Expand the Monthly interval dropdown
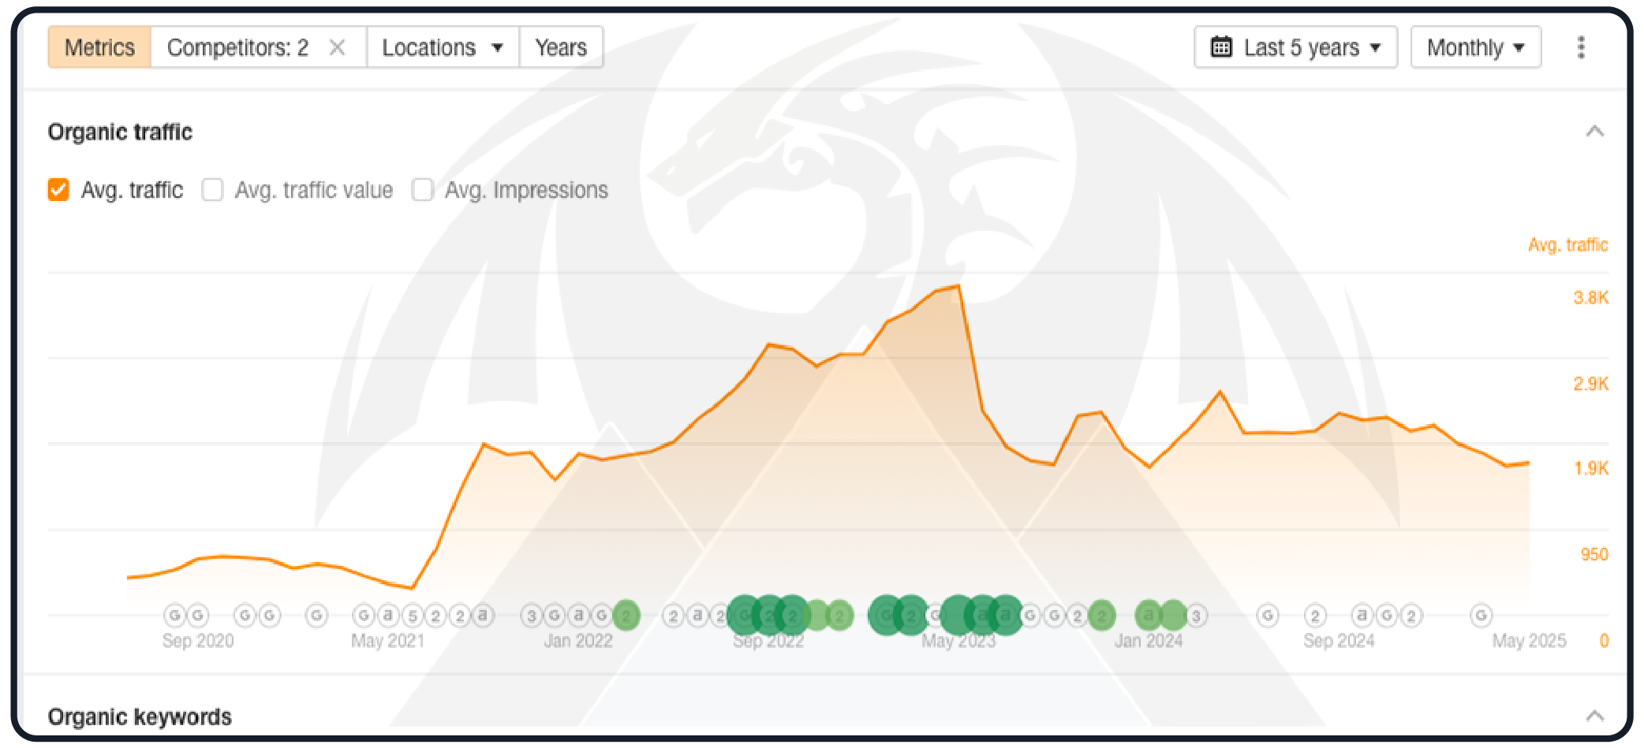1644x748 pixels. tap(1475, 47)
